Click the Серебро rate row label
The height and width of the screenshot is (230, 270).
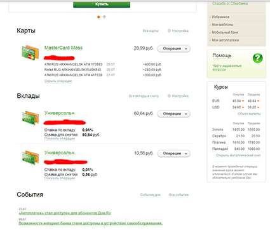219,136
